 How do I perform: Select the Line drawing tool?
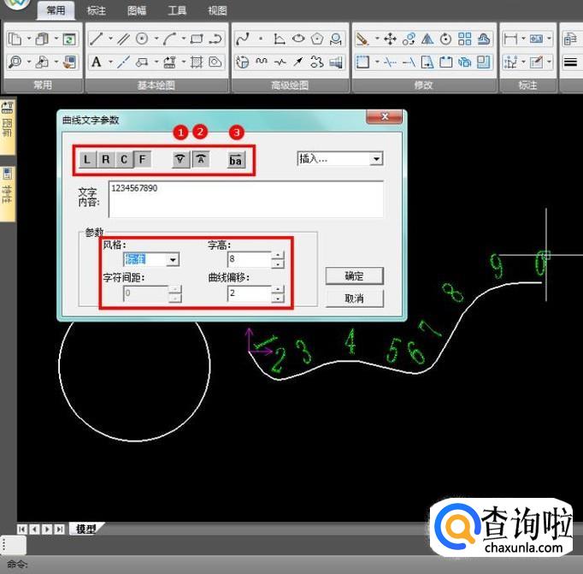(x=97, y=38)
